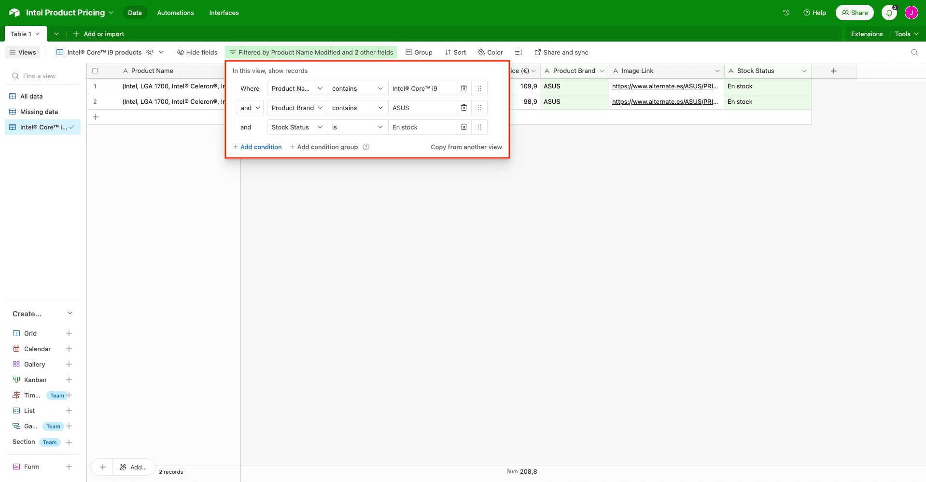Viewport: 926px width, 482px height.
Task: Open Product Brand field dropdown in filter
Action: tap(297, 108)
